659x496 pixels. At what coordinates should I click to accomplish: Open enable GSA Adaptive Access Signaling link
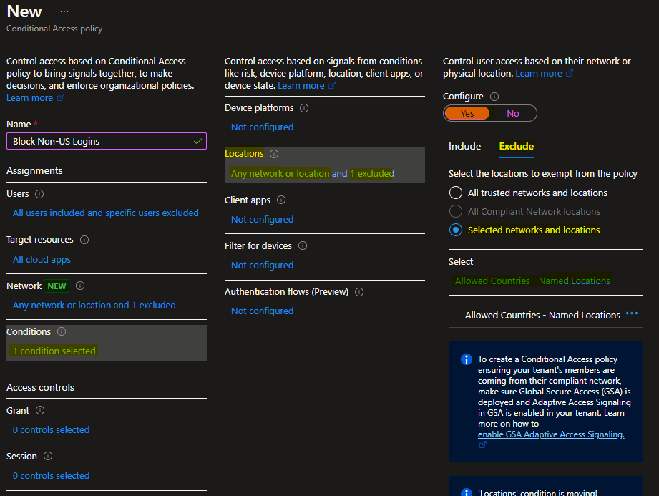551,434
